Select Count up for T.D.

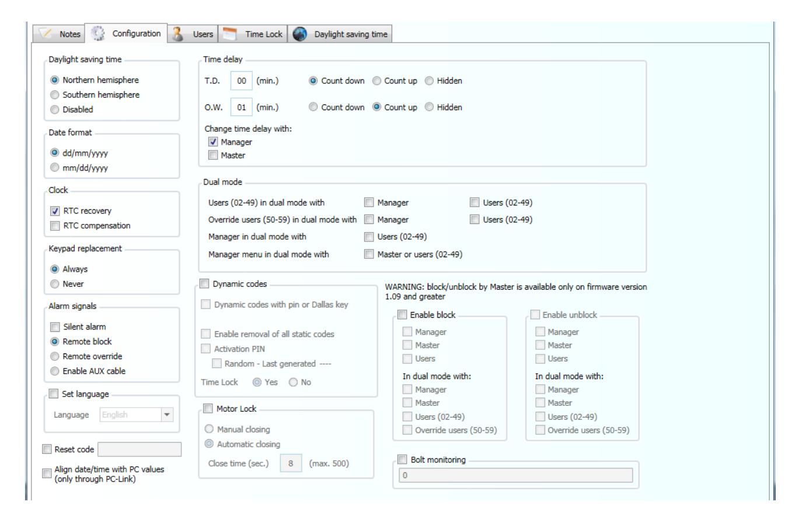pyautogui.click(x=395, y=81)
